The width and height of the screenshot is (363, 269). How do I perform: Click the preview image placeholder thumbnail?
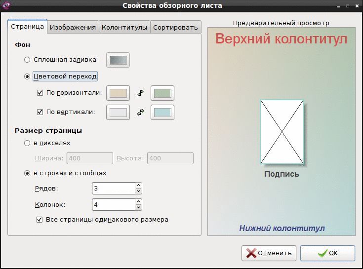(282, 132)
